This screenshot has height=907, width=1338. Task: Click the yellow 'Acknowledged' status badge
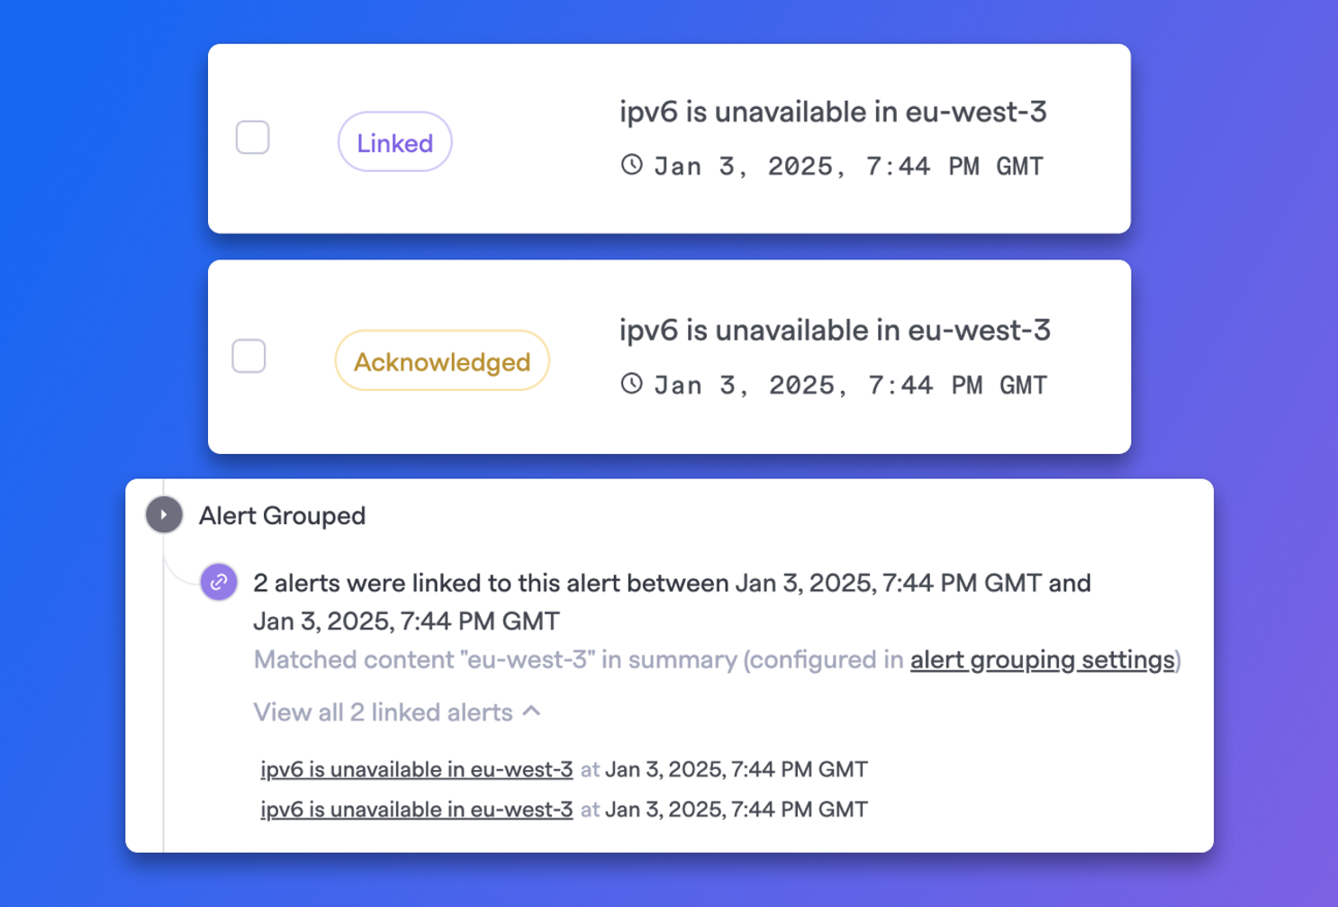(442, 361)
